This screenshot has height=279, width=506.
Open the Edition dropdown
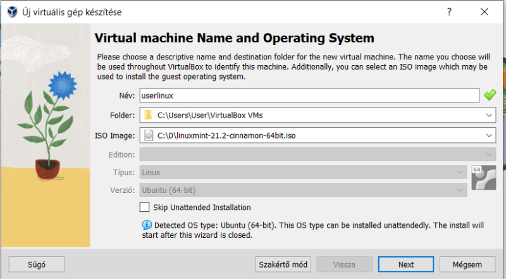pos(318,154)
